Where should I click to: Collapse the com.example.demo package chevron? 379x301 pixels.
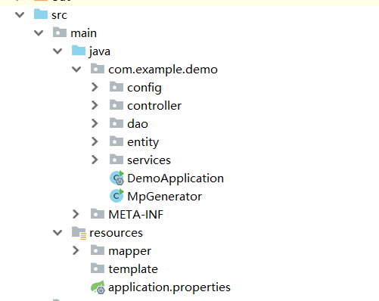coord(76,70)
